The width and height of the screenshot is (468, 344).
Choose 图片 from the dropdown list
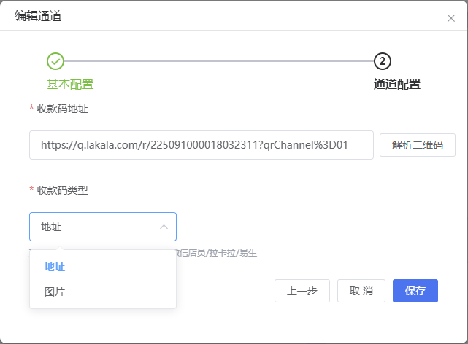pyautogui.click(x=55, y=292)
